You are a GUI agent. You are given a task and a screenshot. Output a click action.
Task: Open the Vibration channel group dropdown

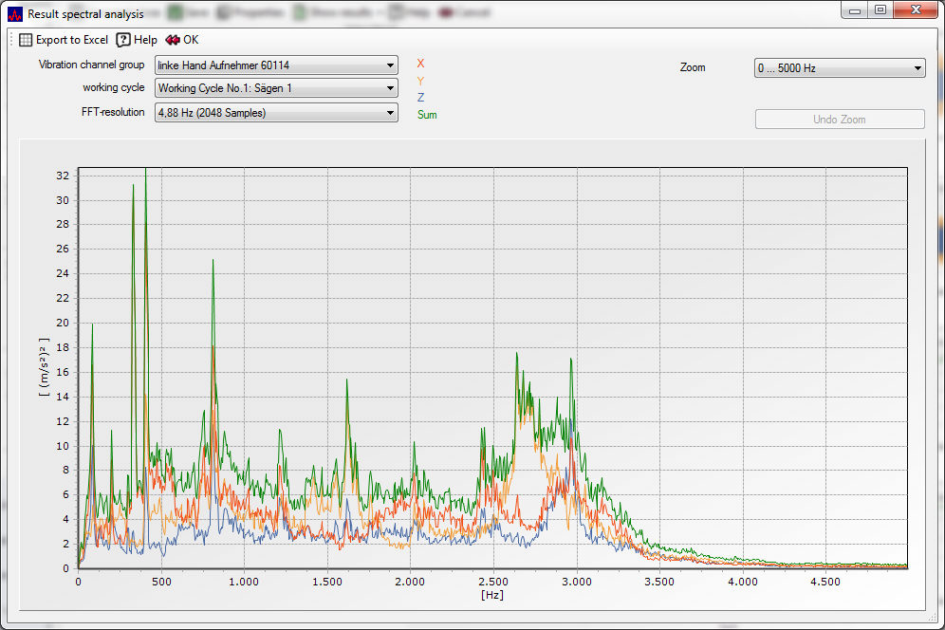pyautogui.click(x=275, y=65)
